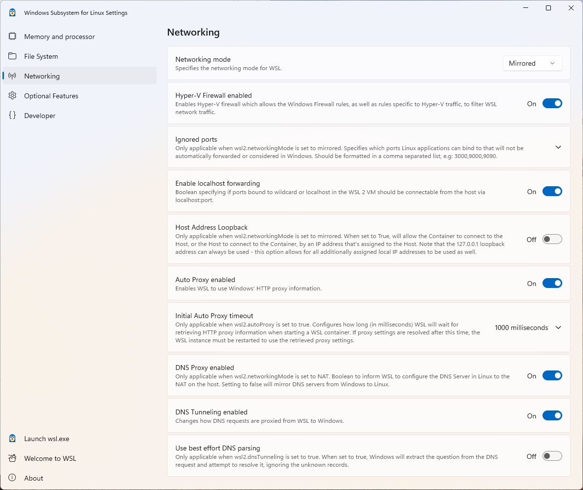Image resolution: width=583 pixels, height=490 pixels.
Task: Turn off the Auto Proxy enabled switch
Action: (x=552, y=284)
